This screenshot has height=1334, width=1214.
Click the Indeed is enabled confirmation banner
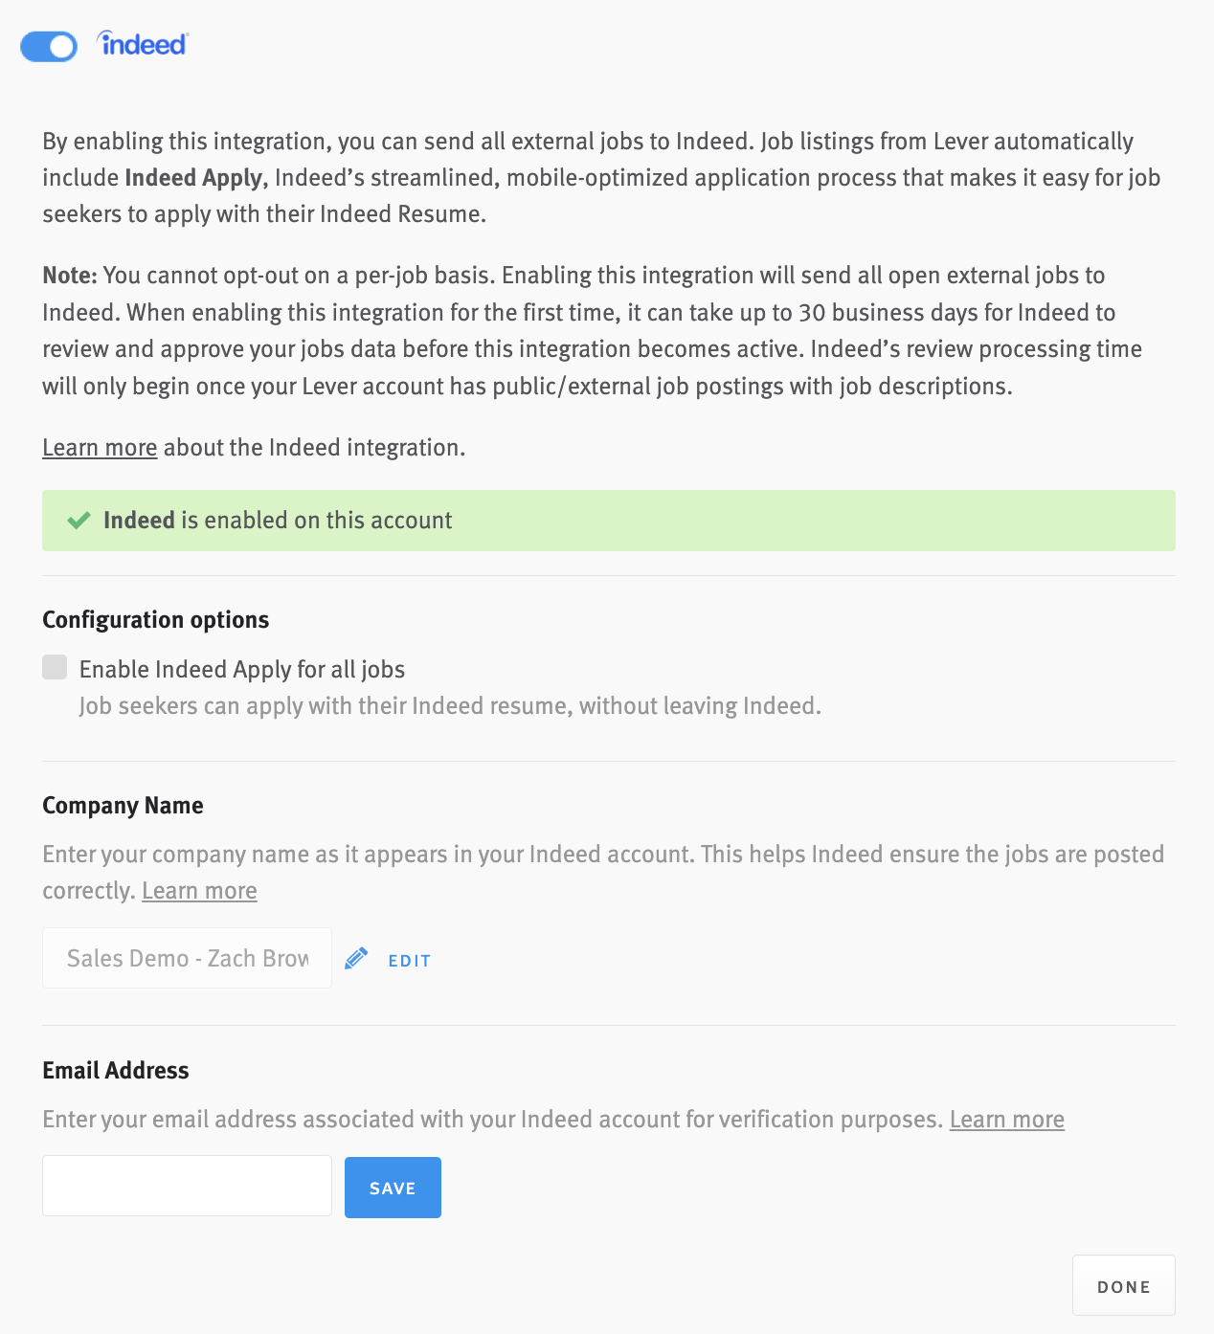pyautogui.click(x=608, y=521)
